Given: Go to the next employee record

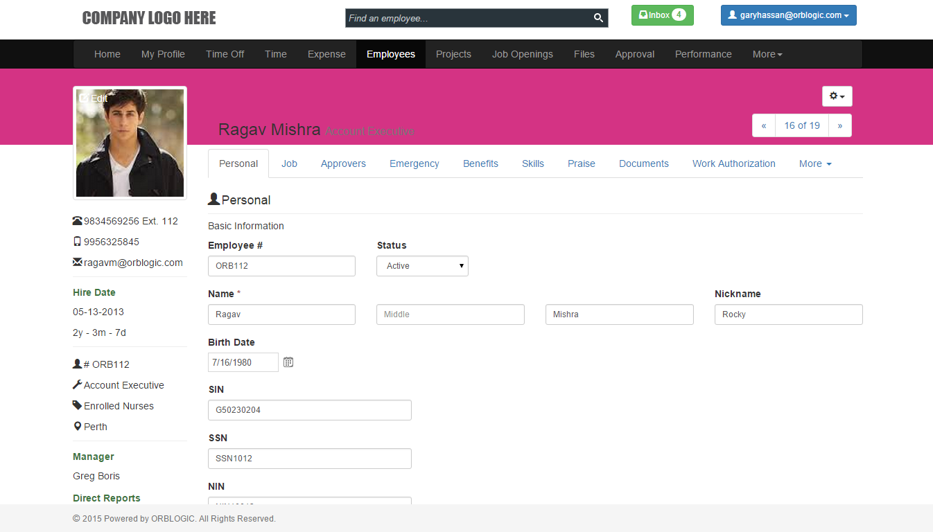Looking at the screenshot, I should click(840, 125).
